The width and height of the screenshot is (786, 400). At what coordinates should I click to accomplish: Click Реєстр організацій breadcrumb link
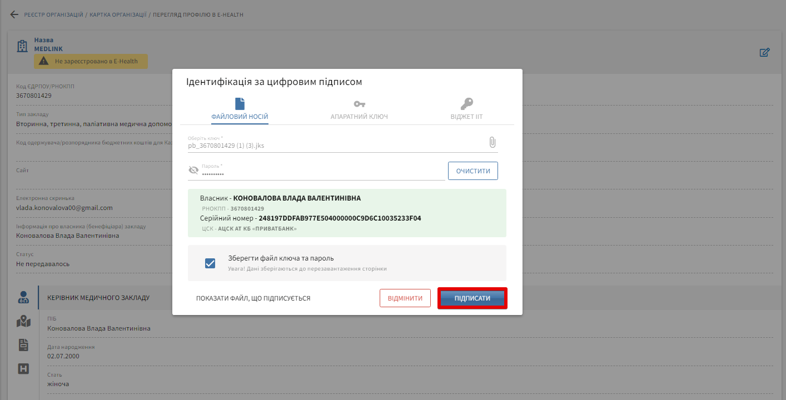[x=53, y=14]
